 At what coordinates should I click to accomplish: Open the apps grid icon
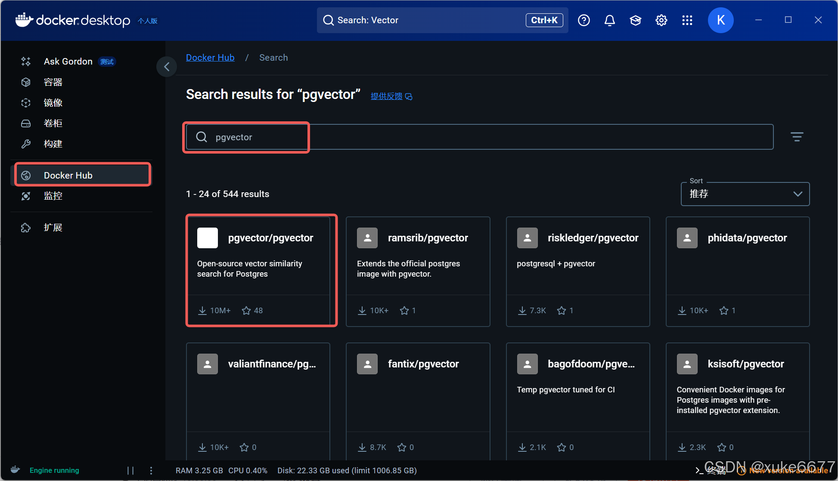pyautogui.click(x=687, y=20)
